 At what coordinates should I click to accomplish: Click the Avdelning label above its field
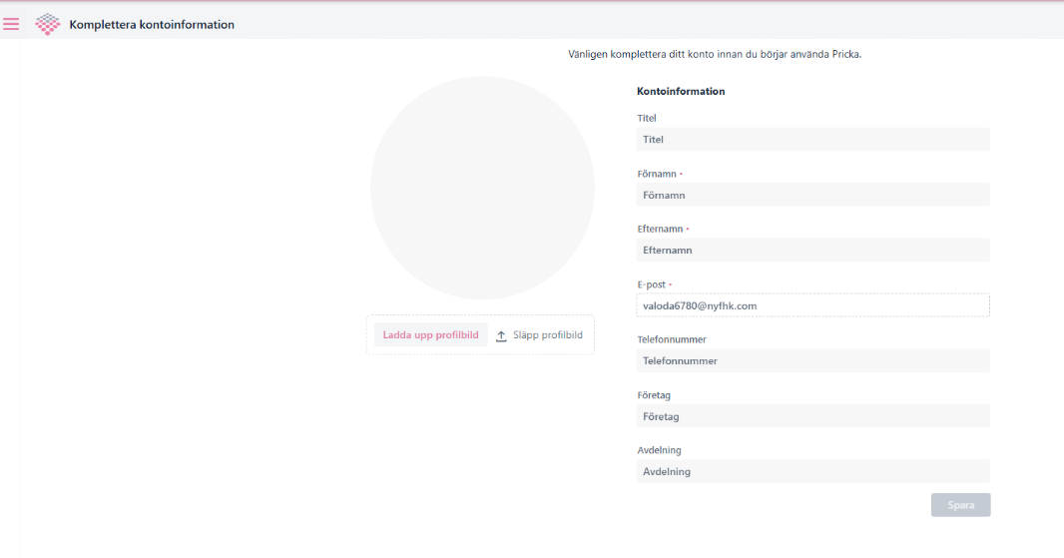tap(659, 450)
